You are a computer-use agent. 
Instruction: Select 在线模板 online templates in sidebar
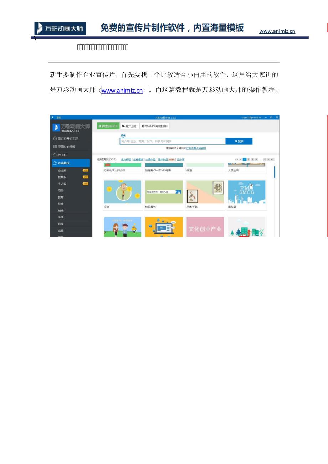click(x=64, y=163)
